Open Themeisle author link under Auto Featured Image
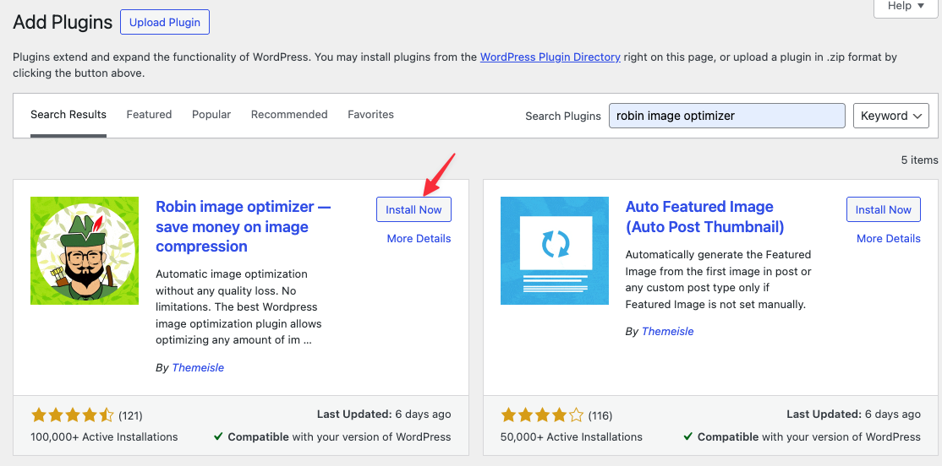Image resolution: width=942 pixels, height=466 pixels. tap(667, 331)
